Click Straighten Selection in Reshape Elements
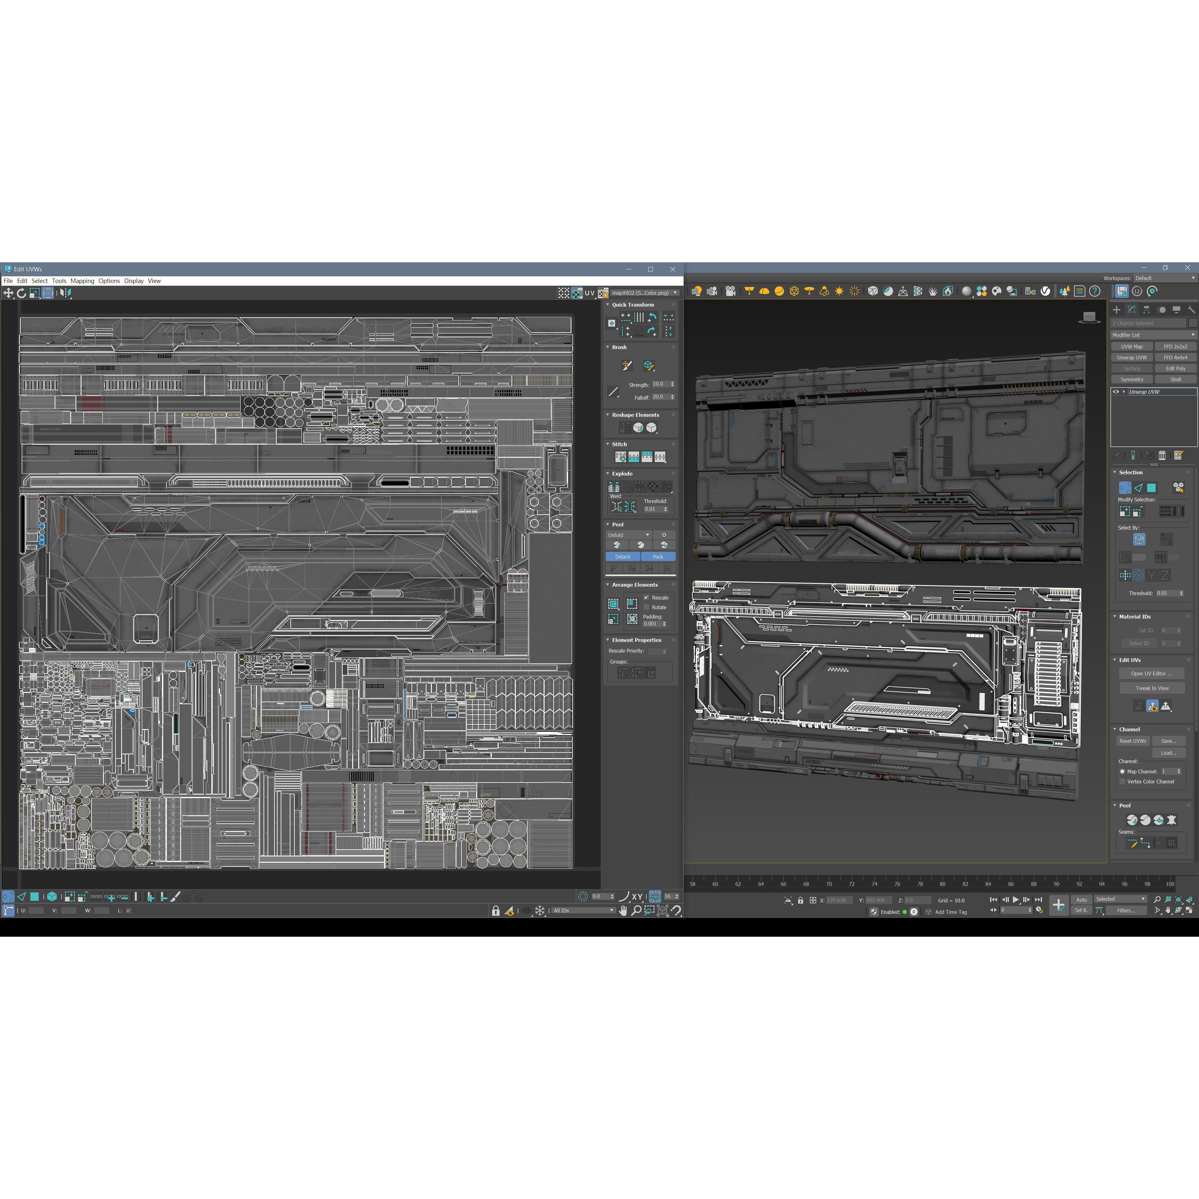The height and width of the screenshot is (1199, 1199). point(625,427)
